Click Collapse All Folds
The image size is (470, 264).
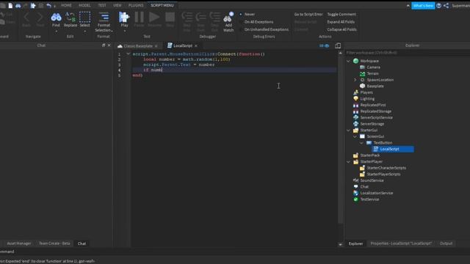[x=341, y=29]
